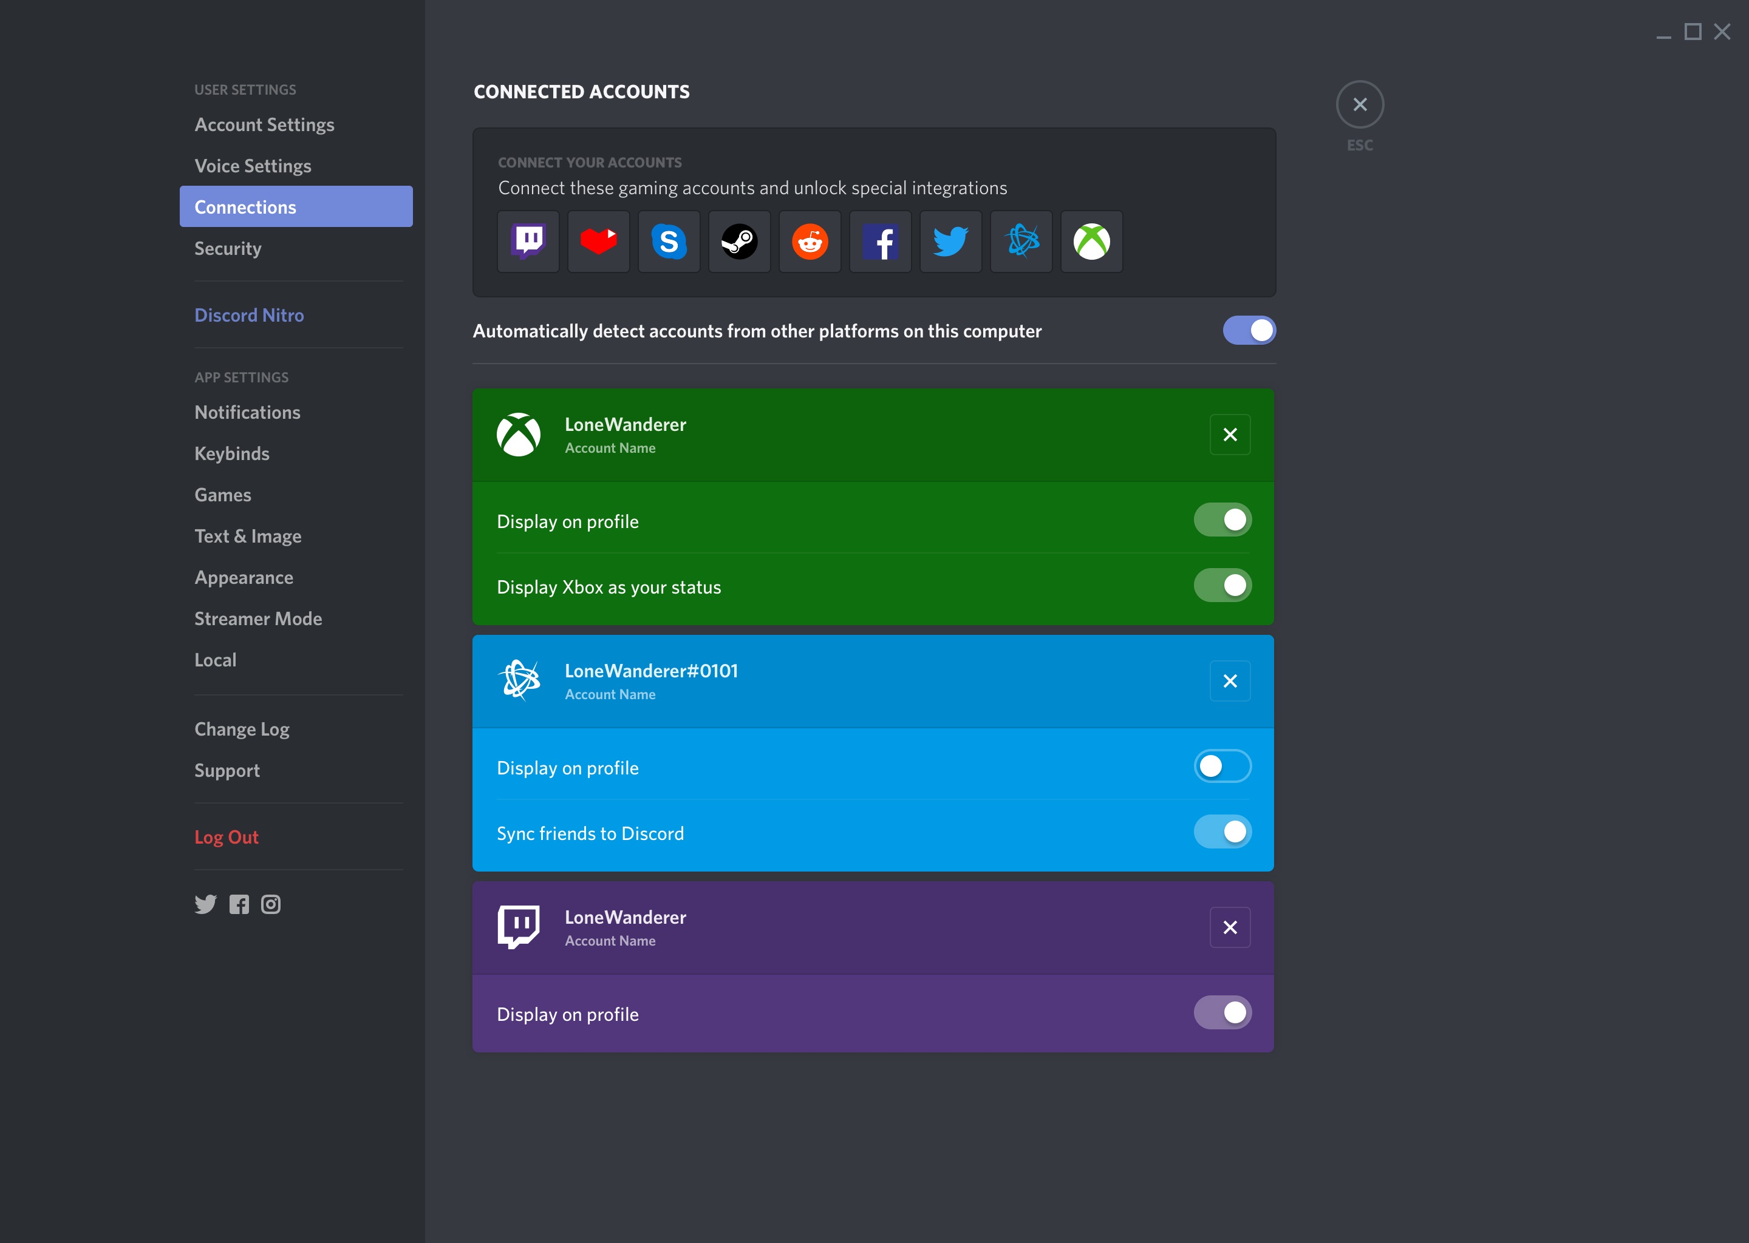1749x1243 pixels.
Task: Select Account Settings from user settings
Action: (x=265, y=124)
